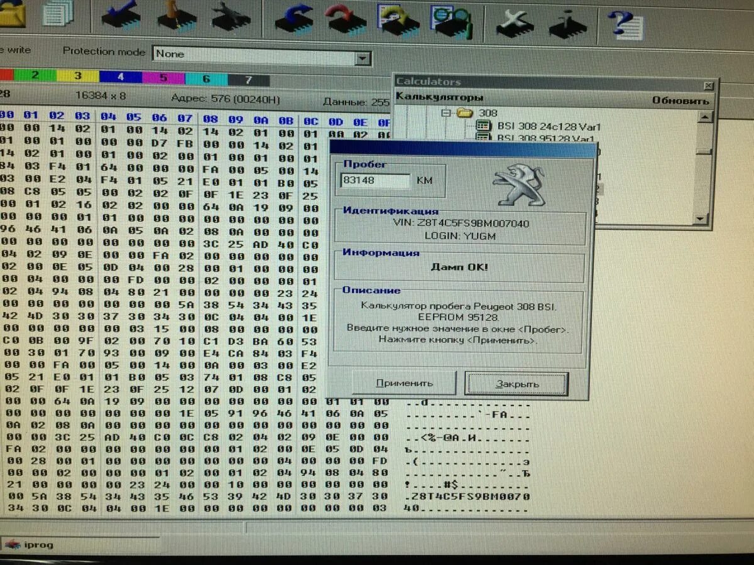Select hex cell D3 in the editor
The image size is (754, 565).
(236, 342)
